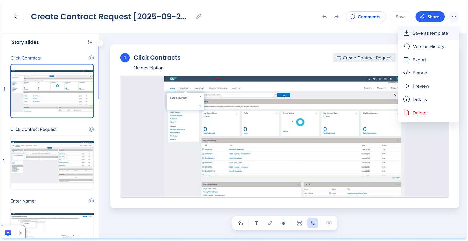Collapse the Story slides panel
Screen dimensions: 468x241
pos(100,43)
